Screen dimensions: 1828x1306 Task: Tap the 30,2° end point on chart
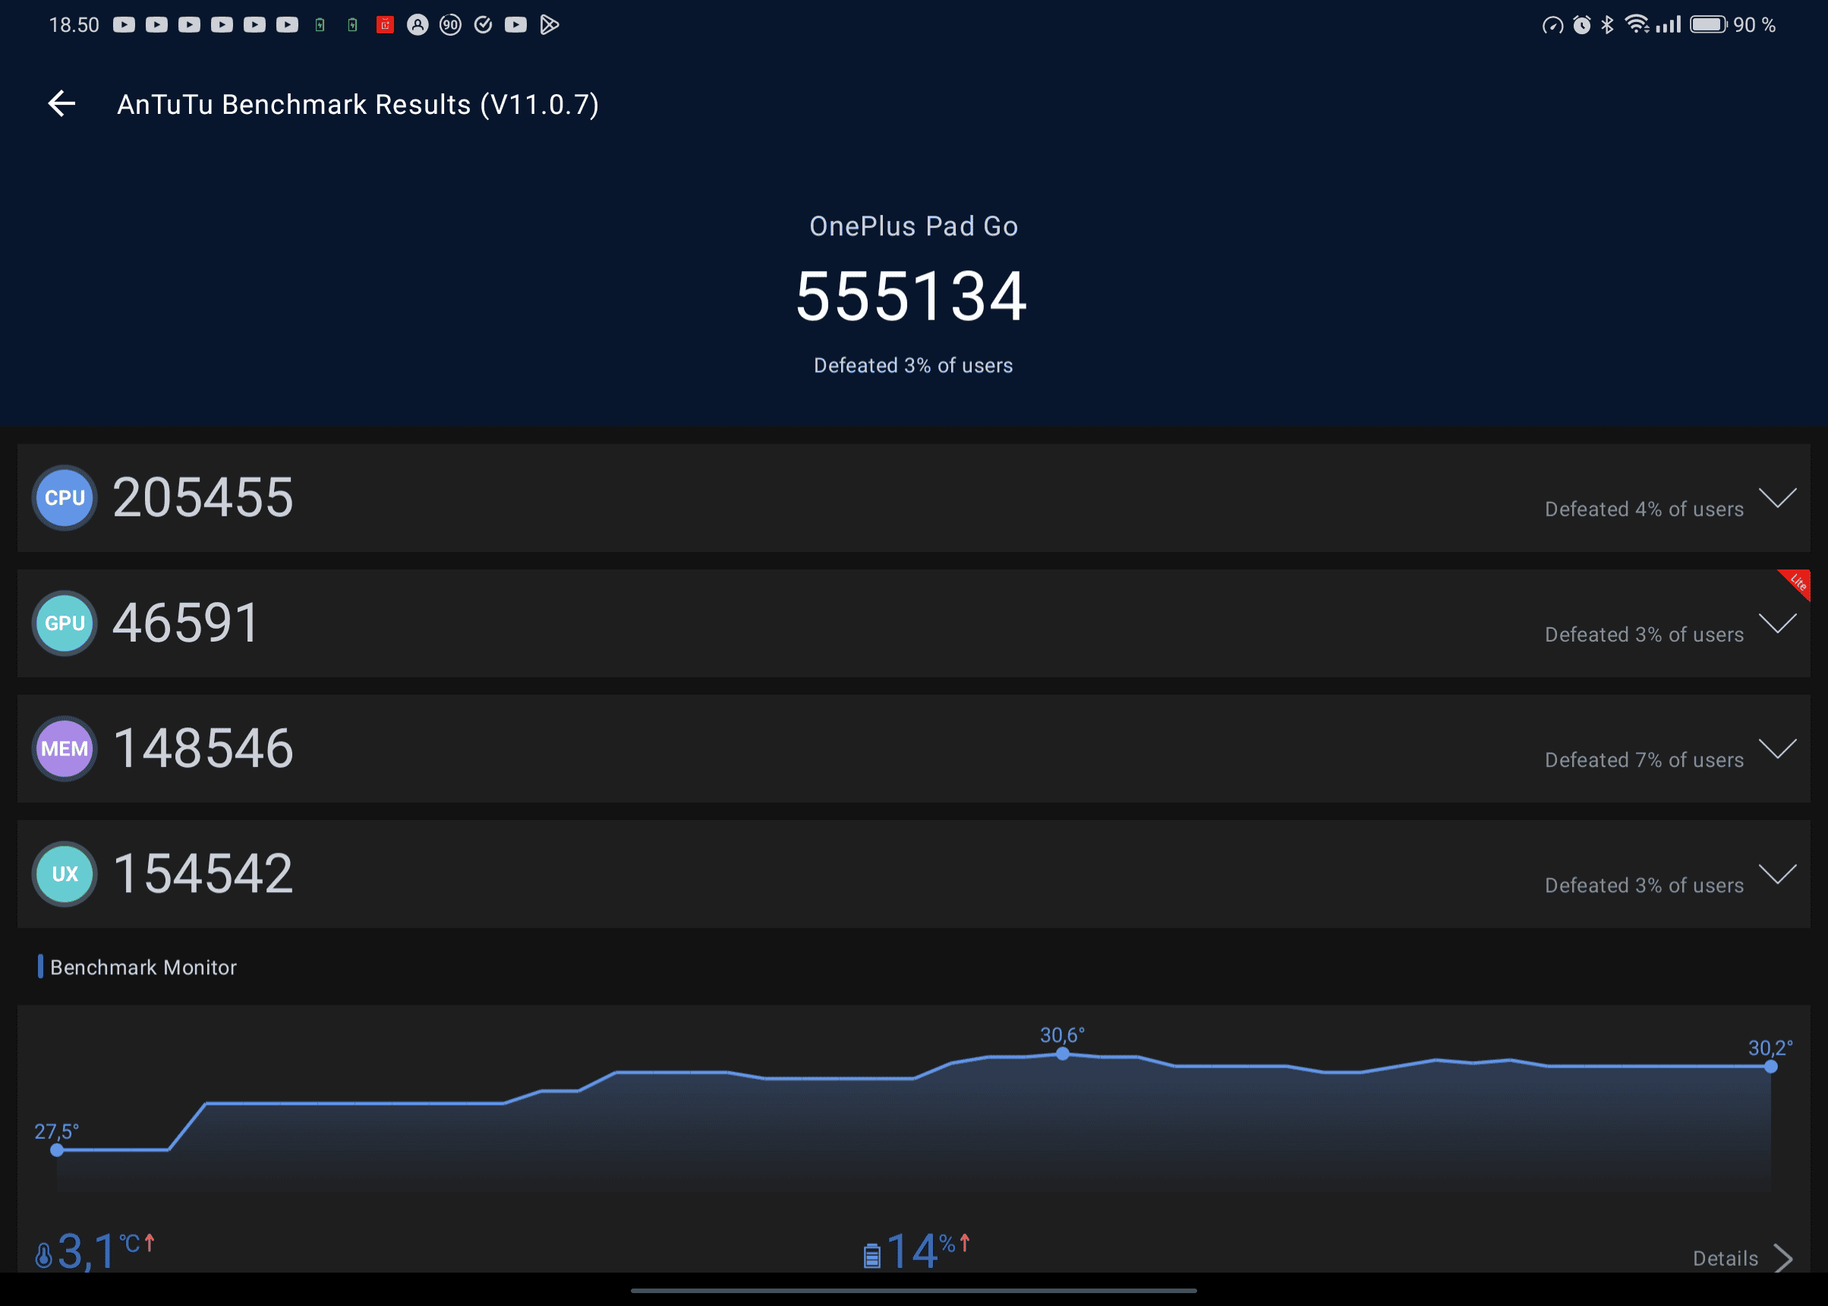point(1771,1066)
